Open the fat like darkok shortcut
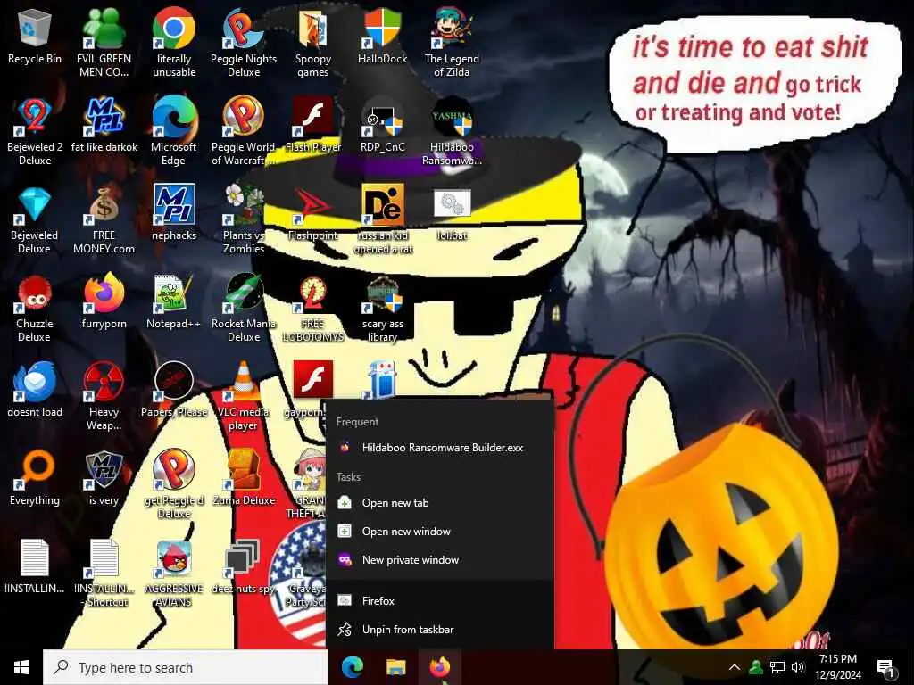The width and height of the screenshot is (914, 685). pos(104,125)
